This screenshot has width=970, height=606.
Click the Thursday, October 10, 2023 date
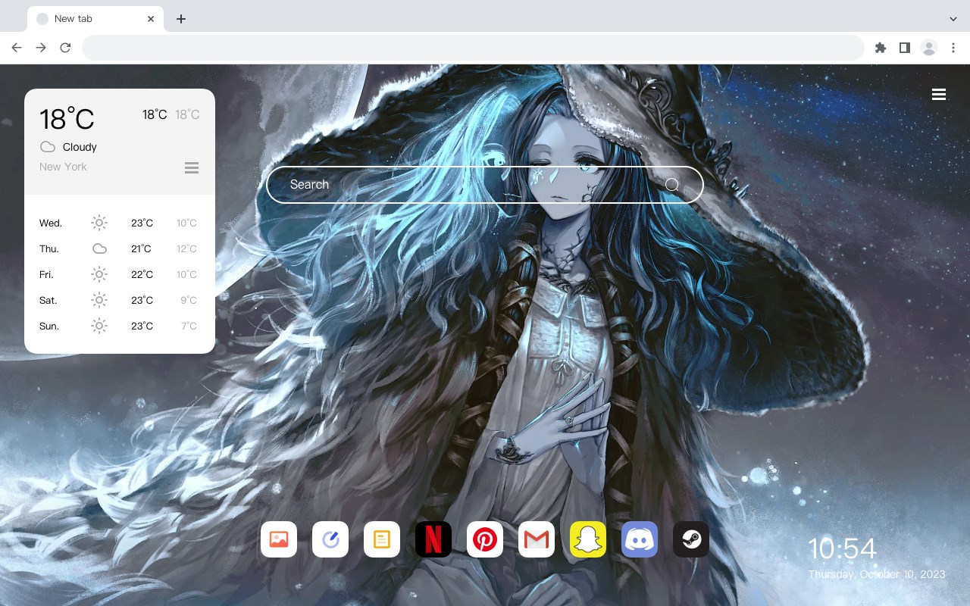point(877,574)
